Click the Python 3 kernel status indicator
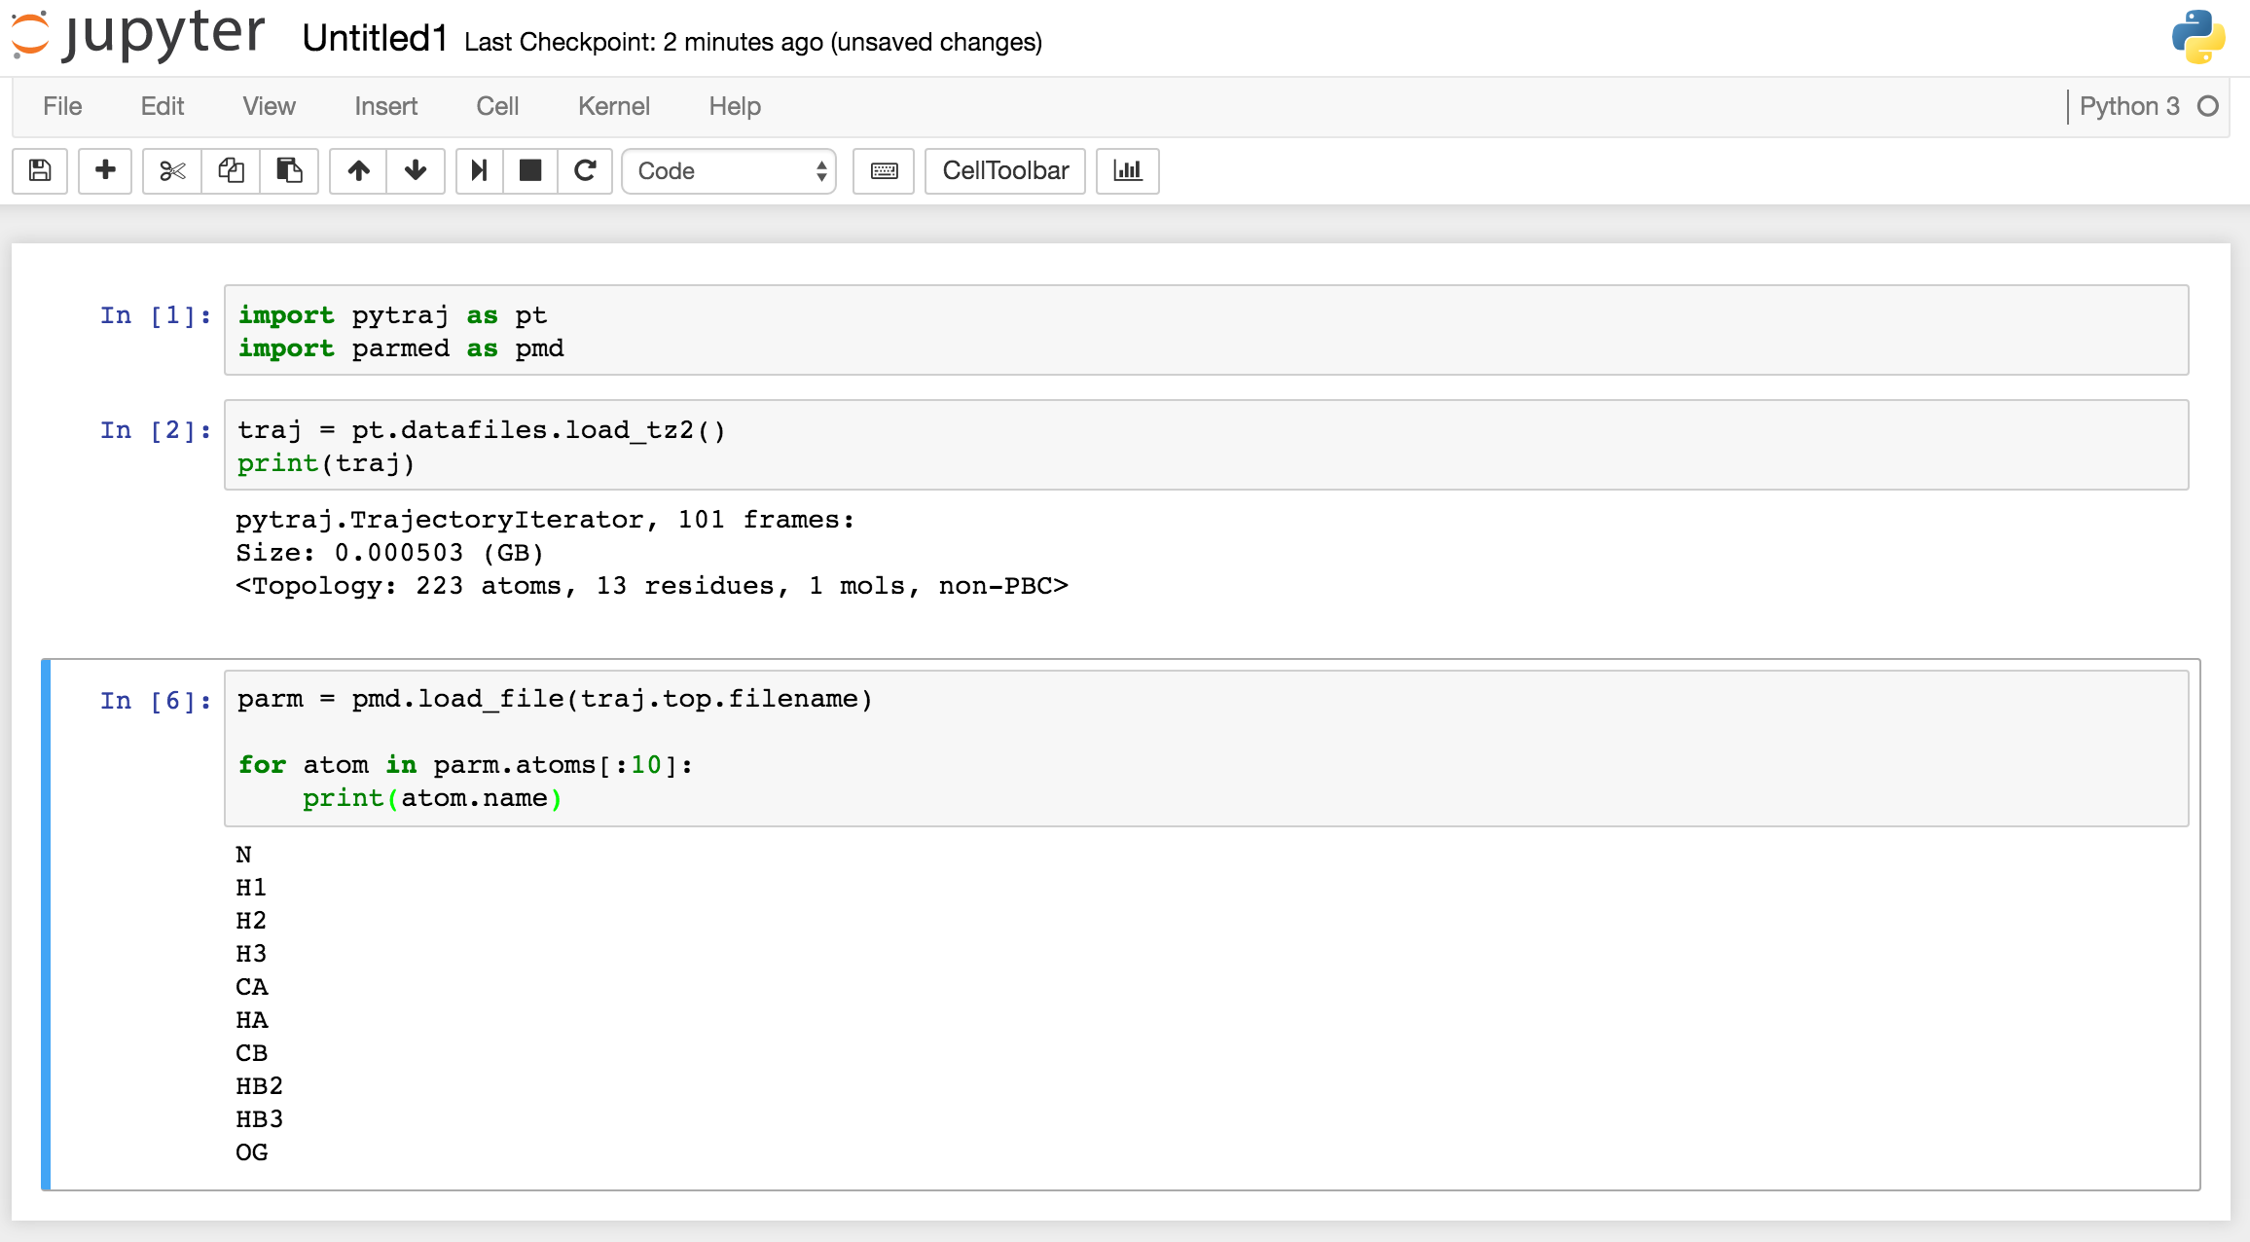Viewport: 2250px width, 1242px height. coord(2212,105)
